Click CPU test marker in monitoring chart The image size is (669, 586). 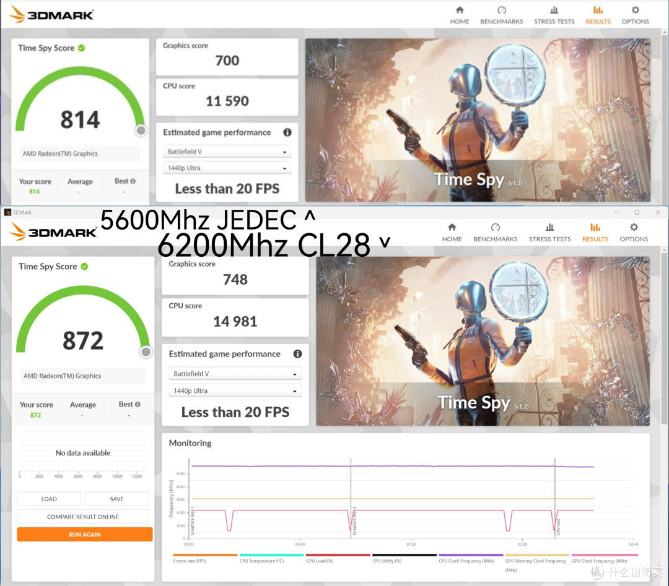coord(558,527)
